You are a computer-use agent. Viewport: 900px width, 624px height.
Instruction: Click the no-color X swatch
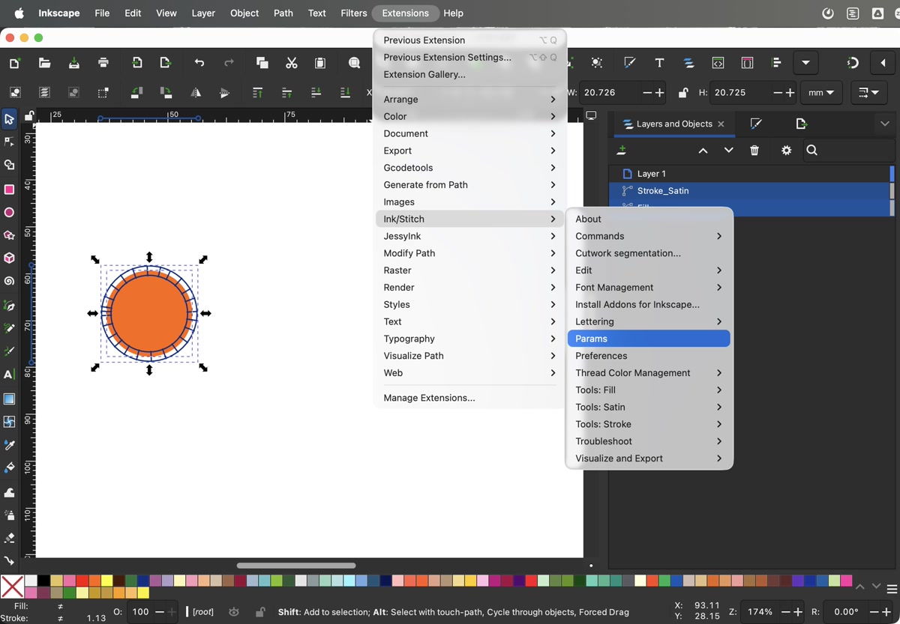(12, 587)
